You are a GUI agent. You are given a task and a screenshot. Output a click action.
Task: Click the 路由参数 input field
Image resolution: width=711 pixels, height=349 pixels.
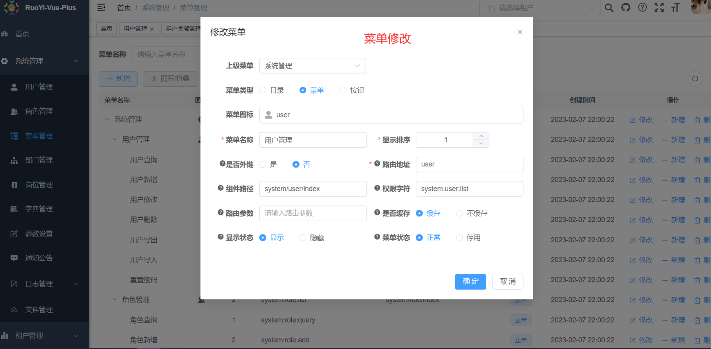tap(313, 213)
